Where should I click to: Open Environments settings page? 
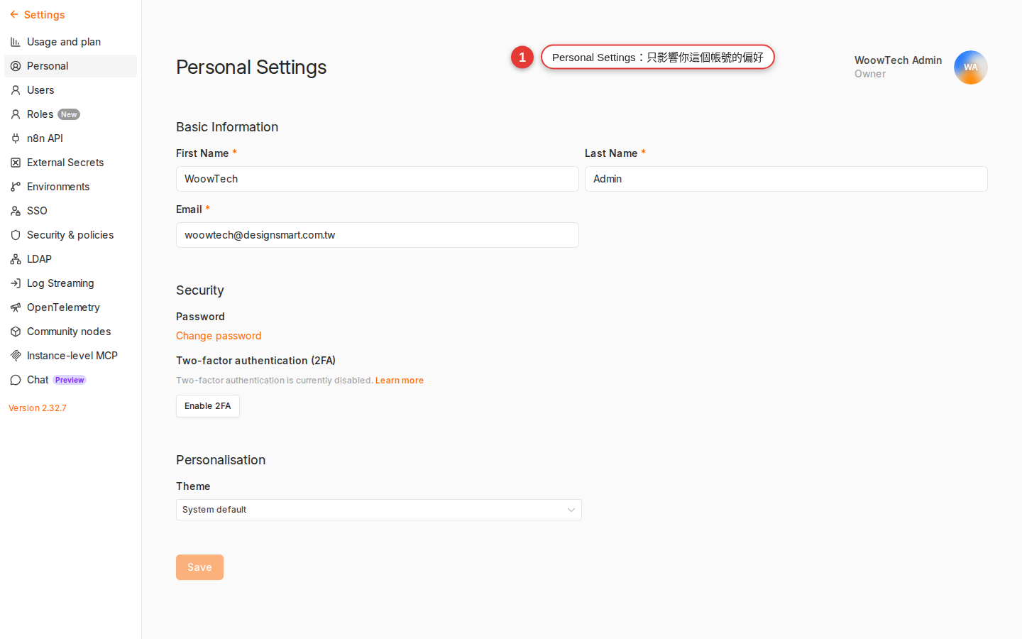coord(70,187)
